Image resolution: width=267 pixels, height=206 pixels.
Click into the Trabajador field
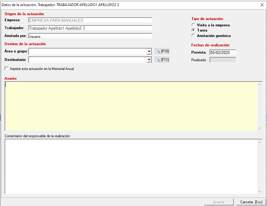pos(90,28)
